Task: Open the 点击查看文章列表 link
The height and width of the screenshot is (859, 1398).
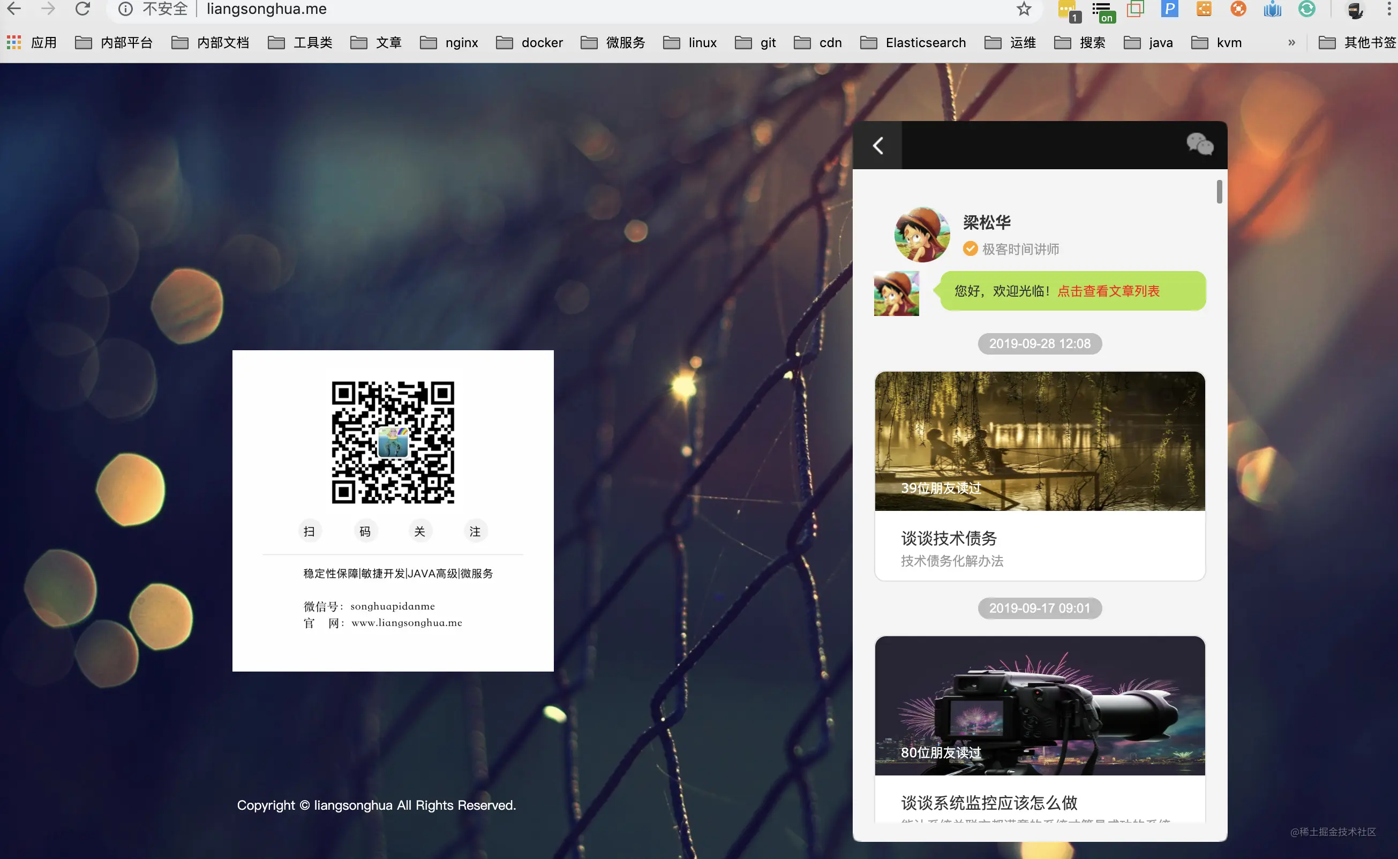Action: point(1108,291)
